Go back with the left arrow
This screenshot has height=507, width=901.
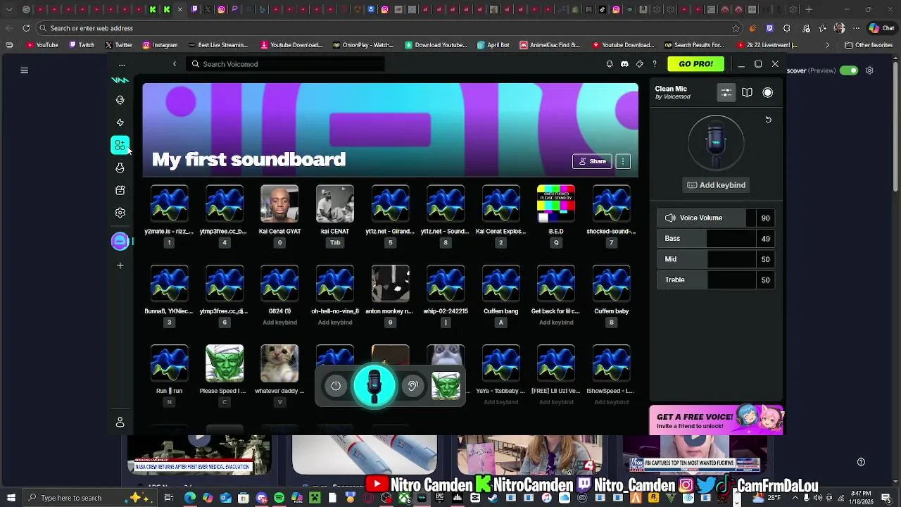(175, 64)
